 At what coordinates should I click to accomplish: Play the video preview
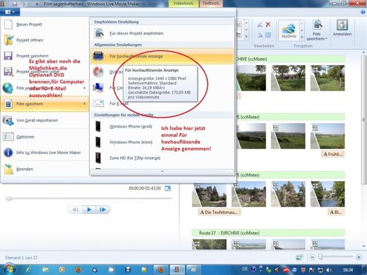click(x=89, y=210)
